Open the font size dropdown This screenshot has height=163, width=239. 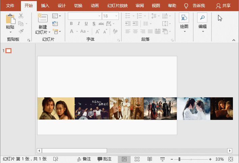point(116,16)
